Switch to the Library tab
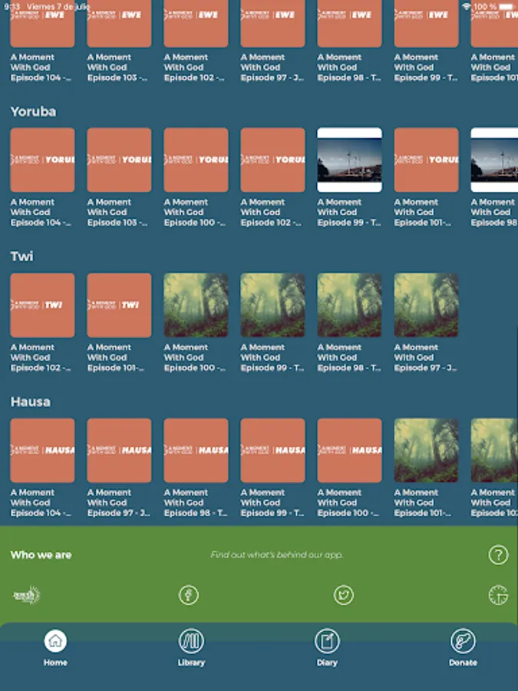 coord(191,648)
